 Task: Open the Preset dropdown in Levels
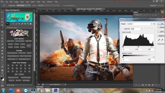click(x=140, y=24)
